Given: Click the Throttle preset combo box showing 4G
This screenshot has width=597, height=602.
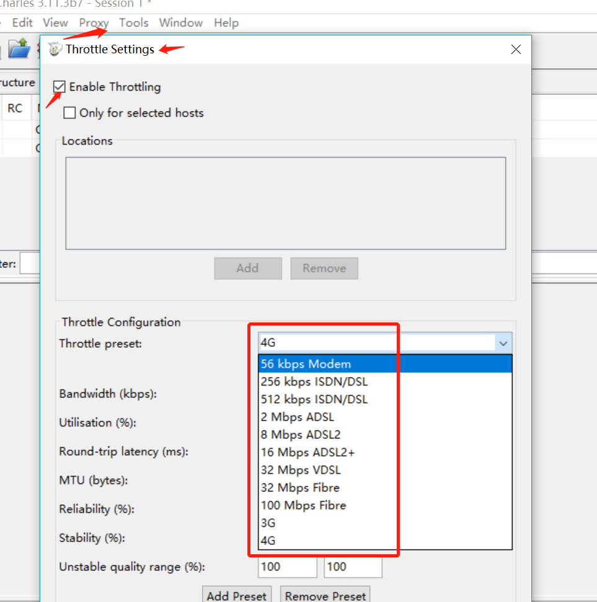Looking at the screenshot, I should click(385, 342).
